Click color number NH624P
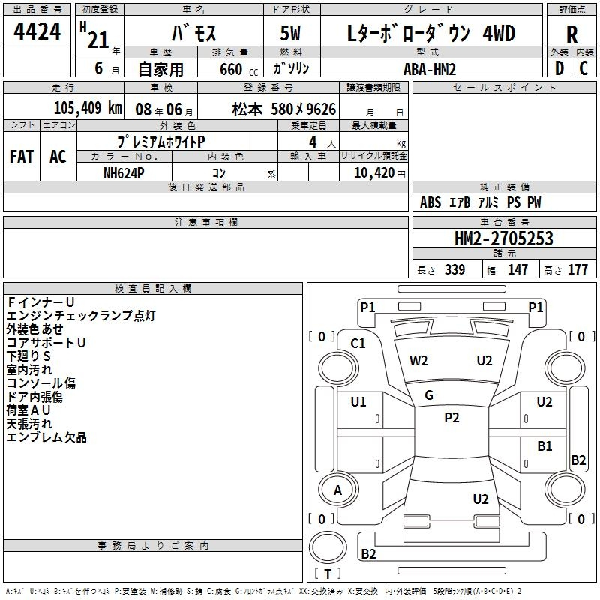Screen dimensions: 600x600 click(124, 173)
